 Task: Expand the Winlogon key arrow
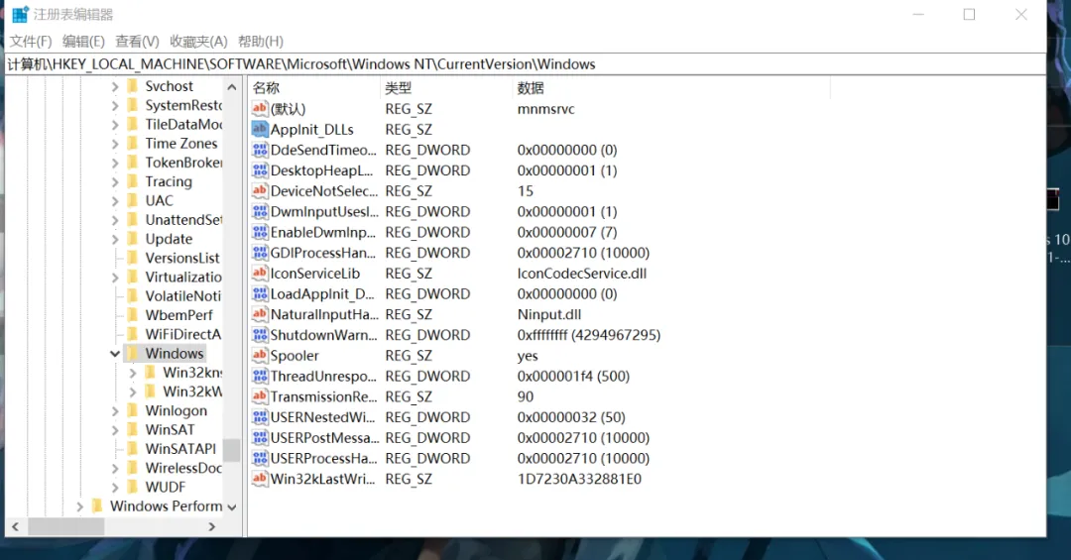click(115, 411)
